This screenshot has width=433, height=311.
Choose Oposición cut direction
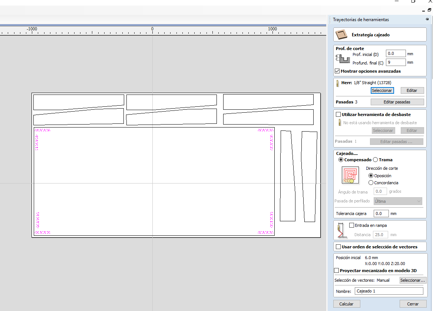[x=371, y=176]
